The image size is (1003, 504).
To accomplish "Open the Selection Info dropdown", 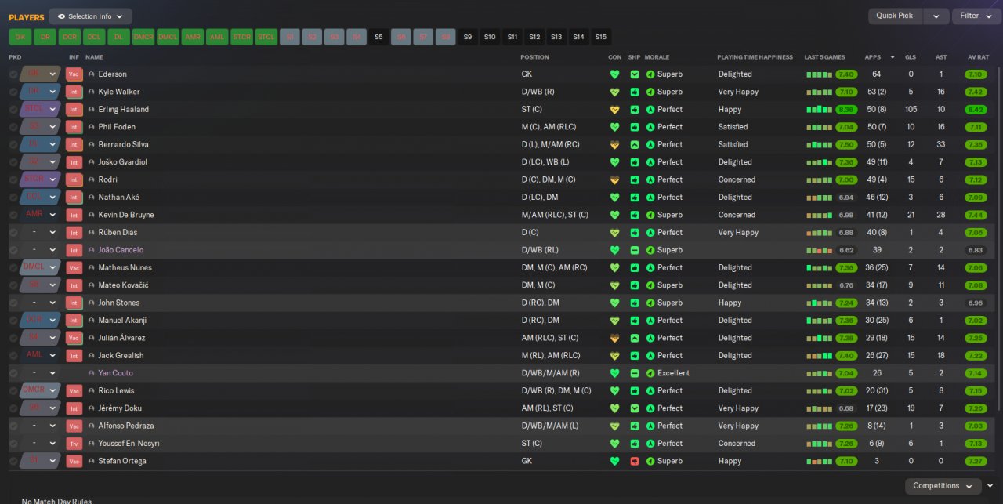I will click(x=90, y=16).
